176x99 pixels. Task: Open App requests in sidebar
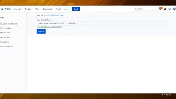(x=5, y=37)
